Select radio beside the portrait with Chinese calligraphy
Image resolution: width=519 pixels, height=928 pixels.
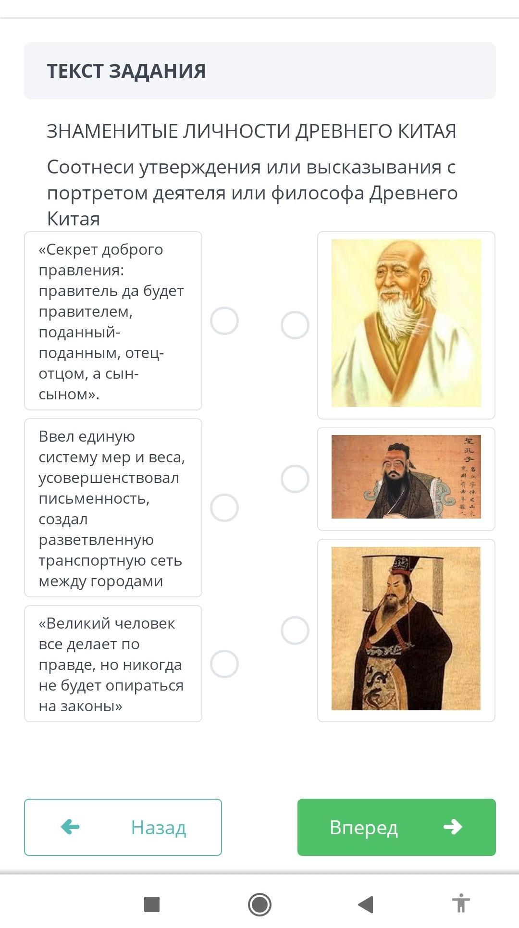(295, 479)
